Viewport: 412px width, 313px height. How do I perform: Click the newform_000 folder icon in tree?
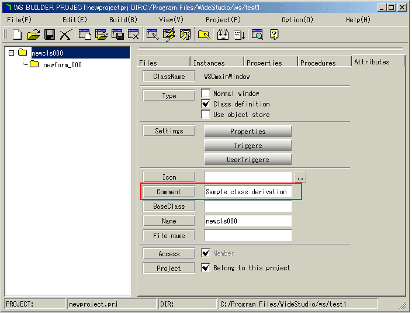34,64
